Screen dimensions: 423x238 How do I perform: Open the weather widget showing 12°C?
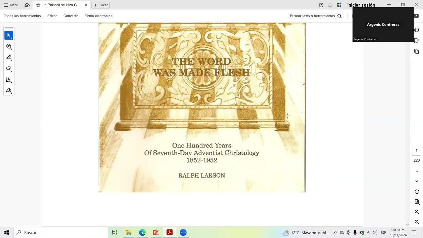pyautogui.click(x=305, y=233)
